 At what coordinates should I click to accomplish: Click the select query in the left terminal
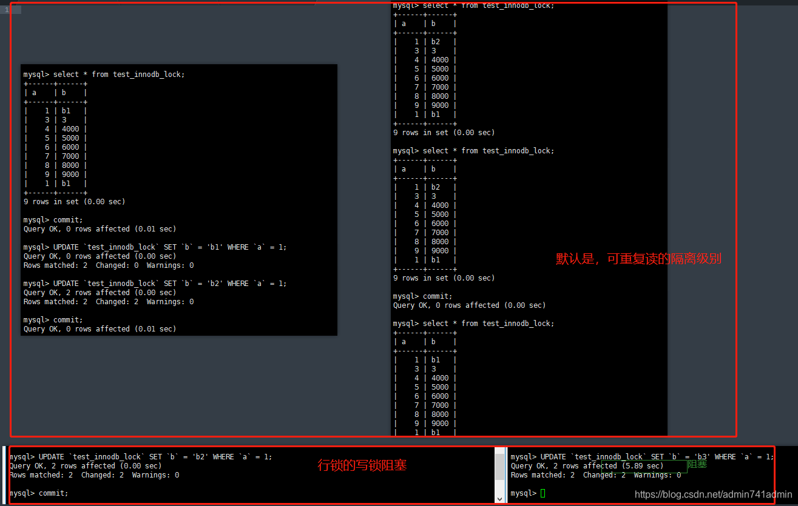pos(104,75)
